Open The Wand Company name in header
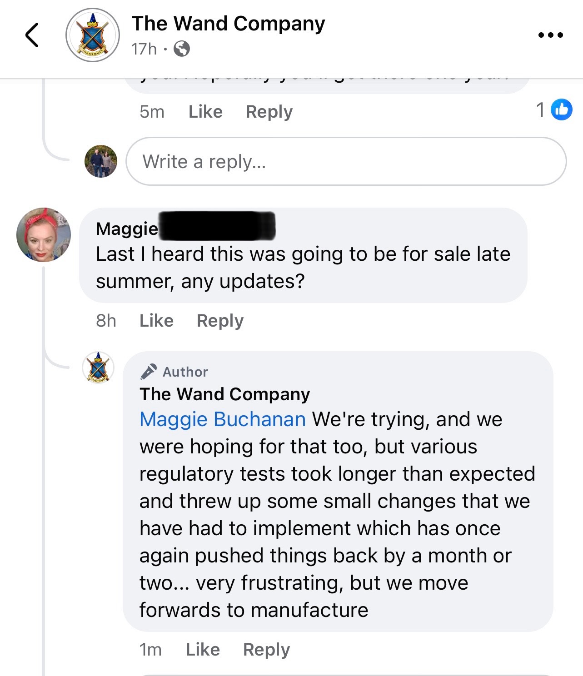Image resolution: width=583 pixels, height=676 pixels. [x=228, y=24]
